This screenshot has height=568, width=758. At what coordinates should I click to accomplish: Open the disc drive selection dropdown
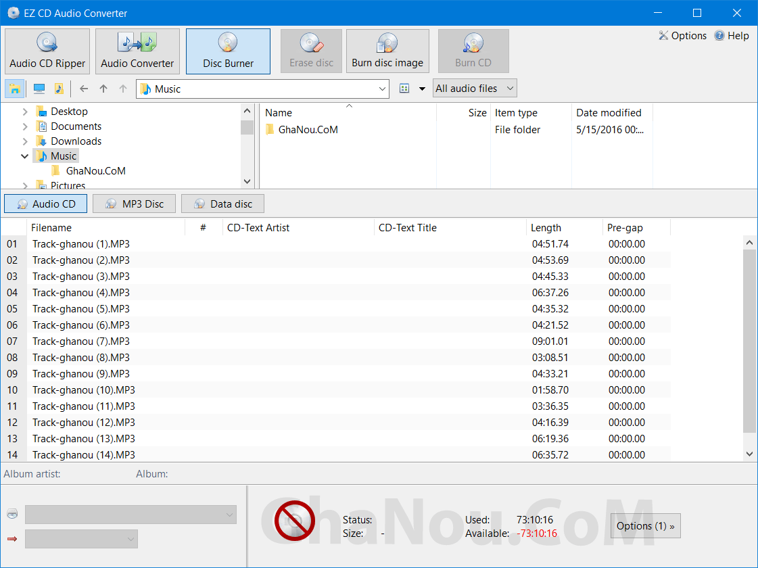click(131, 515)
